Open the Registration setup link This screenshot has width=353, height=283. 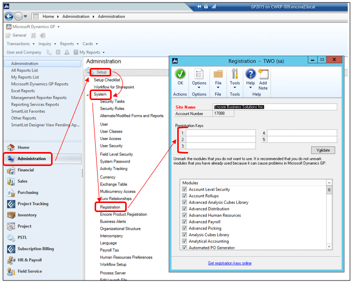tap(110, 207)
